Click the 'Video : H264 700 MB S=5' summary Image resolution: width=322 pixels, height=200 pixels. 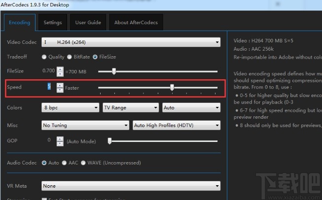(263, 40)
